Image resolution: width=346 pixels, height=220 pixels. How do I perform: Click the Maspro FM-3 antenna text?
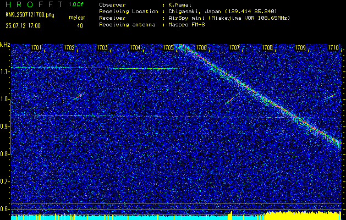[186, 25]
